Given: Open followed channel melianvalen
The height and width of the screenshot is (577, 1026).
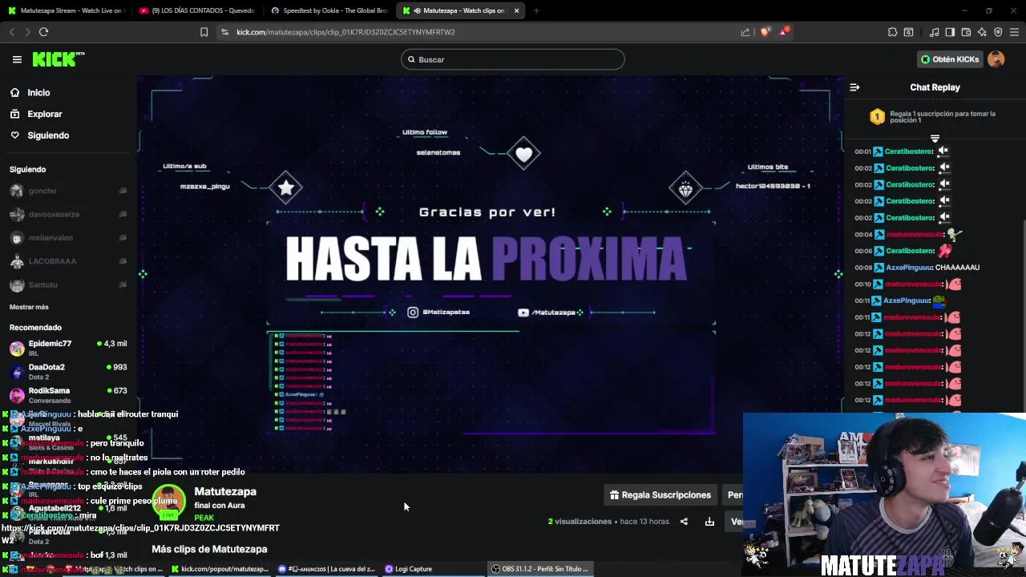Looking at the screenshot, I should (68, 238).
